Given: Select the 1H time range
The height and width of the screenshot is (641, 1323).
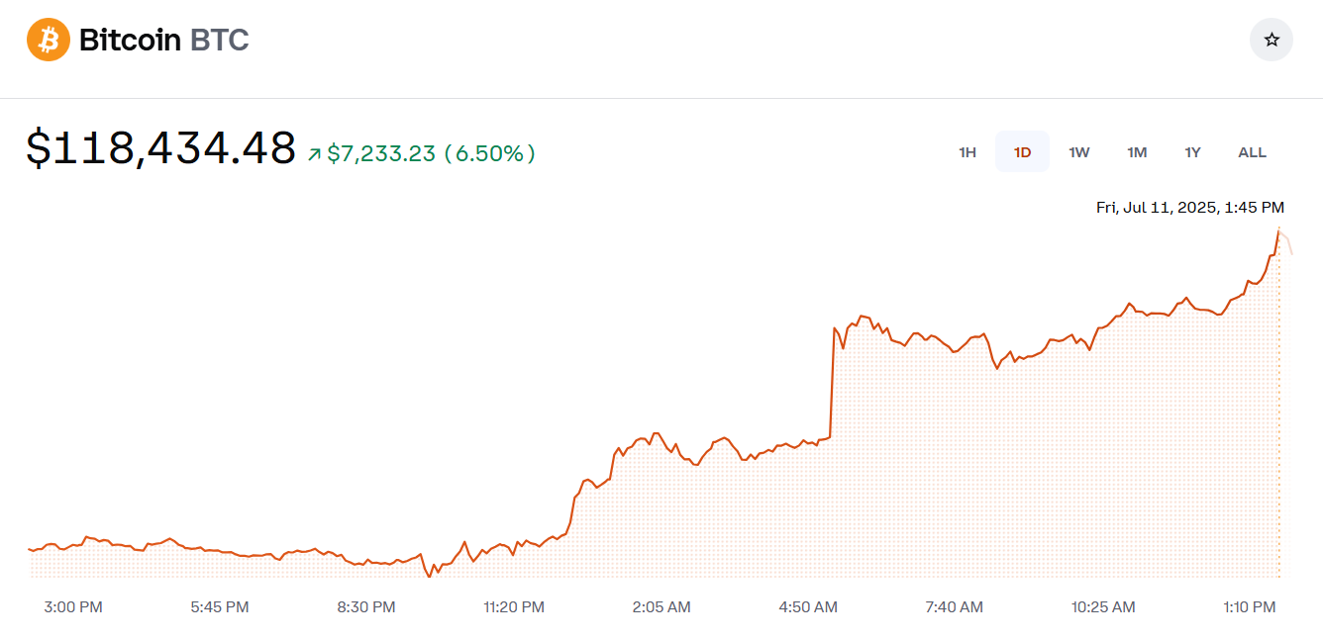Looking at the screenshot, I should pos(967,152).
